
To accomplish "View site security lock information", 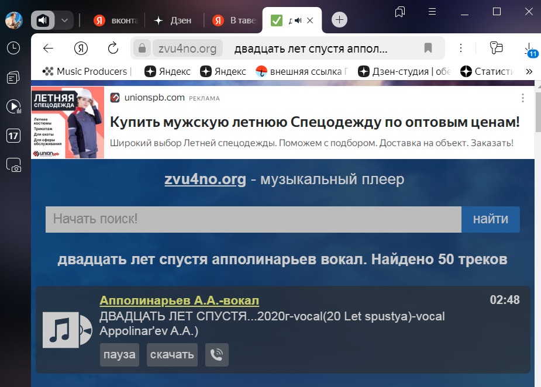I will (x=142, y=48).
